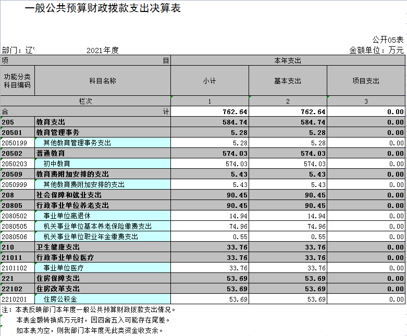Click the note about 四舍五入 rounding

pos(93,320)
